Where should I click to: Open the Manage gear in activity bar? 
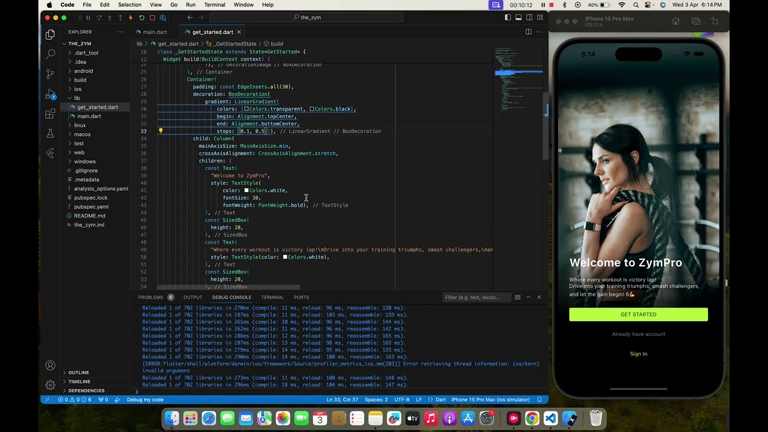pos(50,385)
